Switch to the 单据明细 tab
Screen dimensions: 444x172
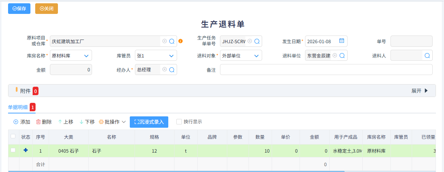tap(18, 107)
